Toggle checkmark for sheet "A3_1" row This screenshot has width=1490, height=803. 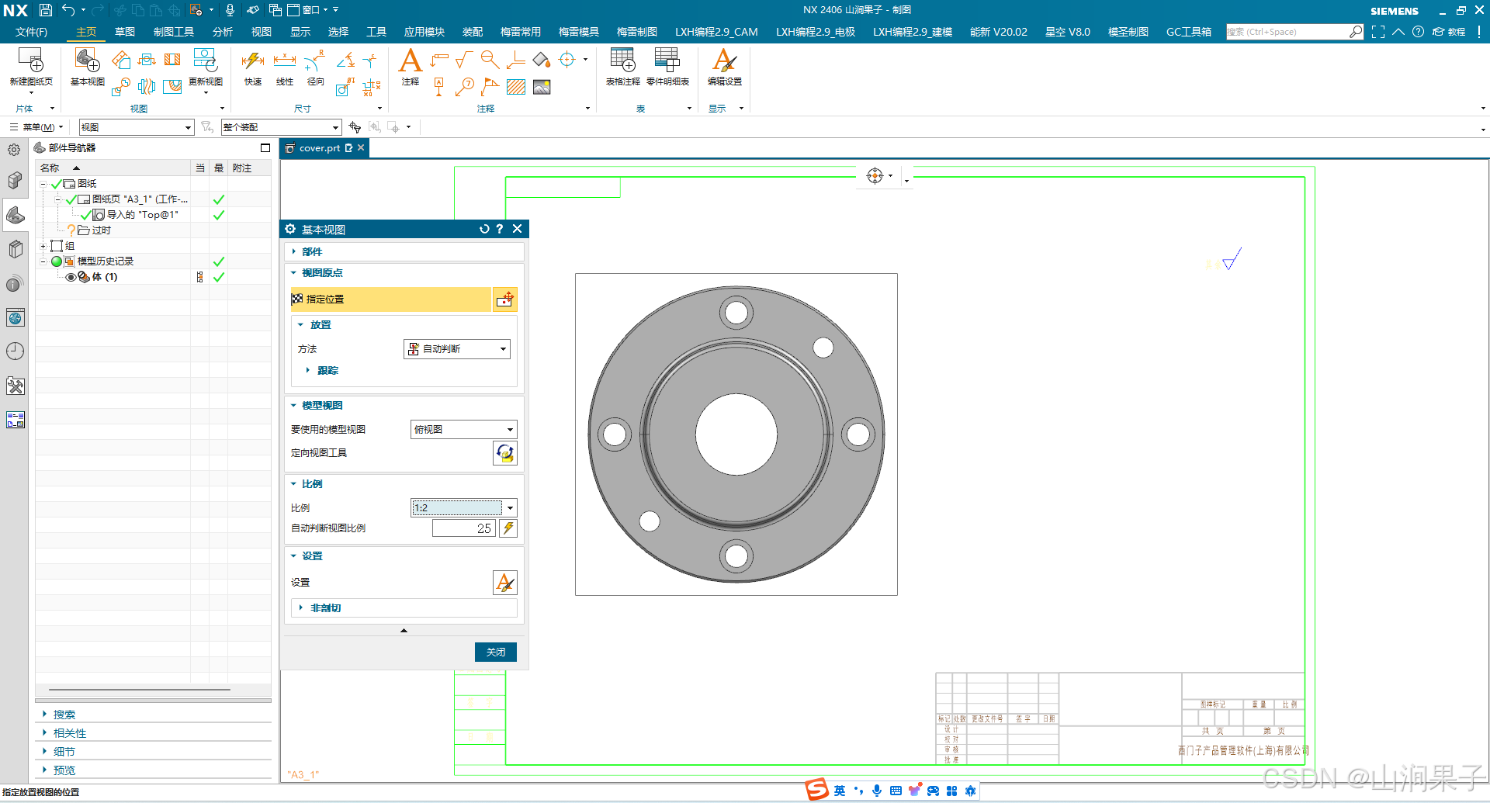219,199
